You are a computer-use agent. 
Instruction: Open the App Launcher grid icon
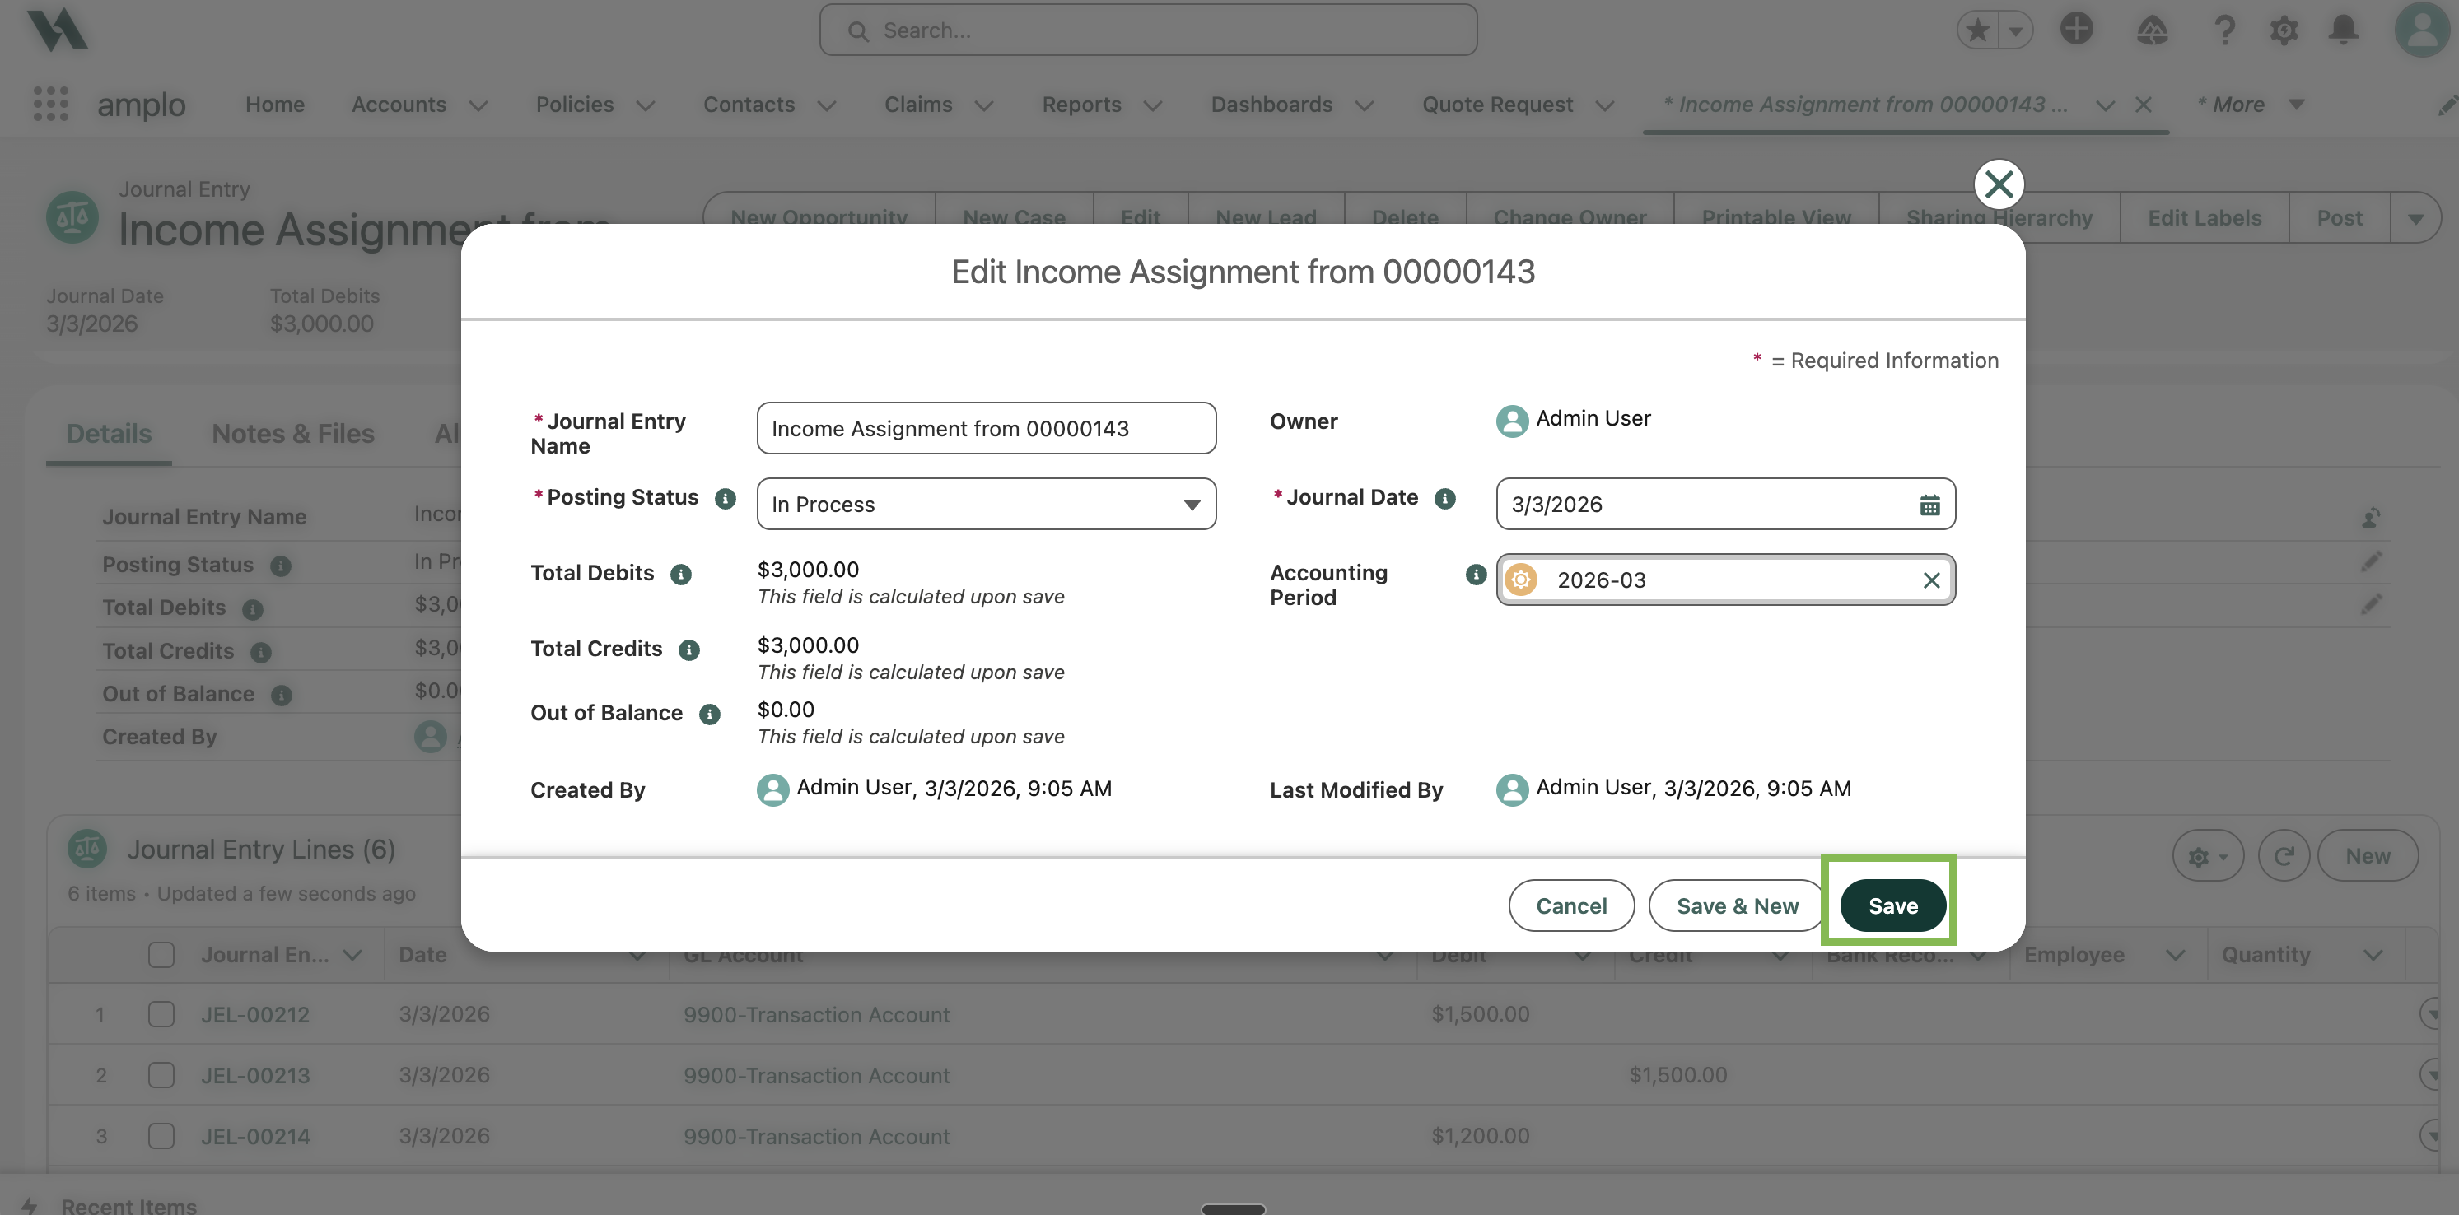point(50,104)
